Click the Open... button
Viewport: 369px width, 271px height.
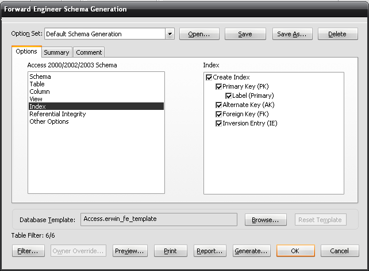(199, 34)
